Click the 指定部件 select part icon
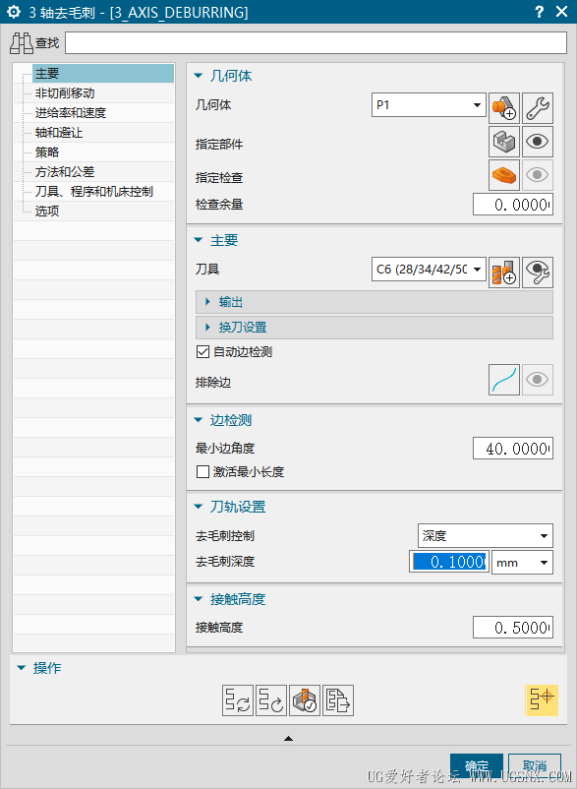Image resolution: width=577 pixels, height=789 pixels. [x=504, y=142]
